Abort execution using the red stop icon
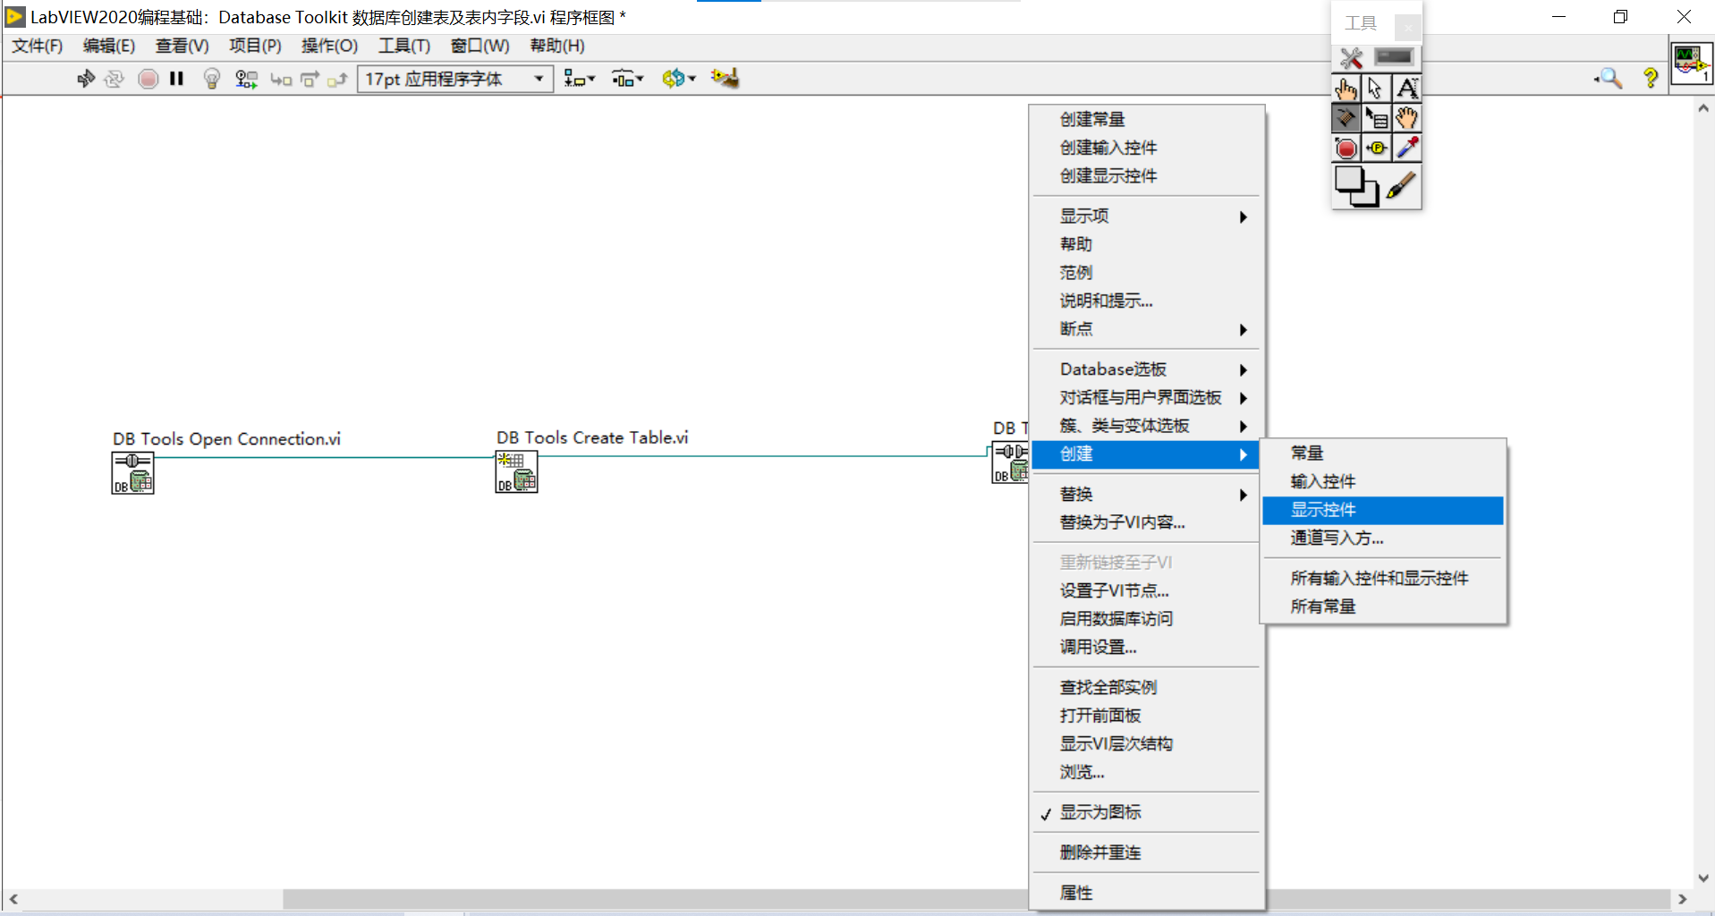The width and height of the screenshot is (1715, 916). [148, 79]
